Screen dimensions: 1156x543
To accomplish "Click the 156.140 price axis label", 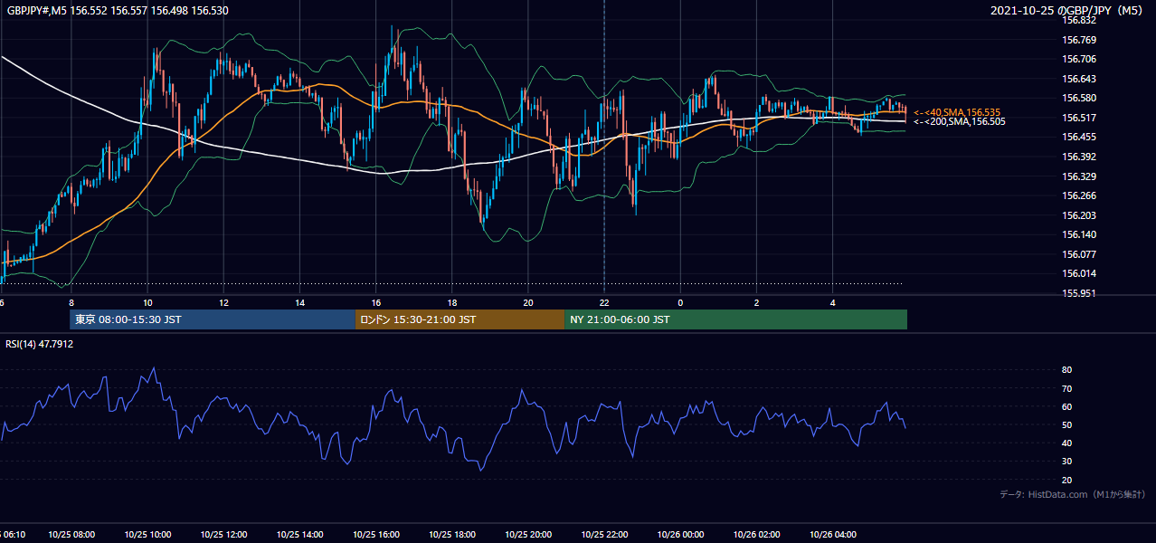I will pyautogui.click(x=1079, y=234).
